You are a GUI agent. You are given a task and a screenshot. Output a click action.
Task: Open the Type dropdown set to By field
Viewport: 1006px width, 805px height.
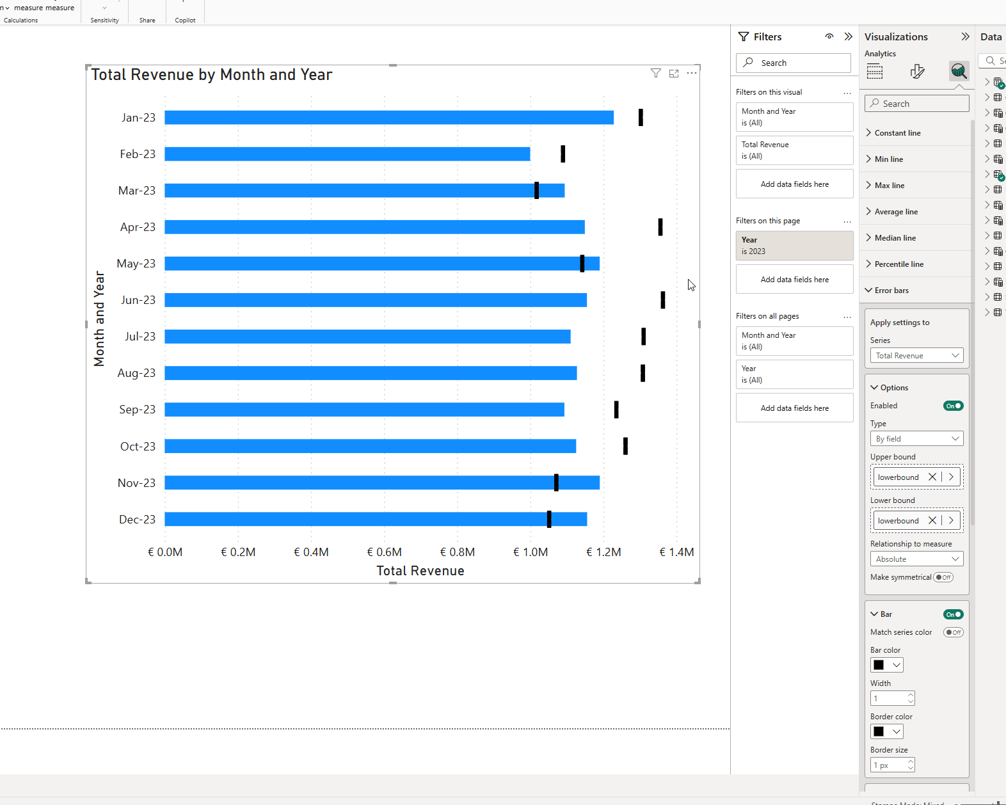point(917,439)
